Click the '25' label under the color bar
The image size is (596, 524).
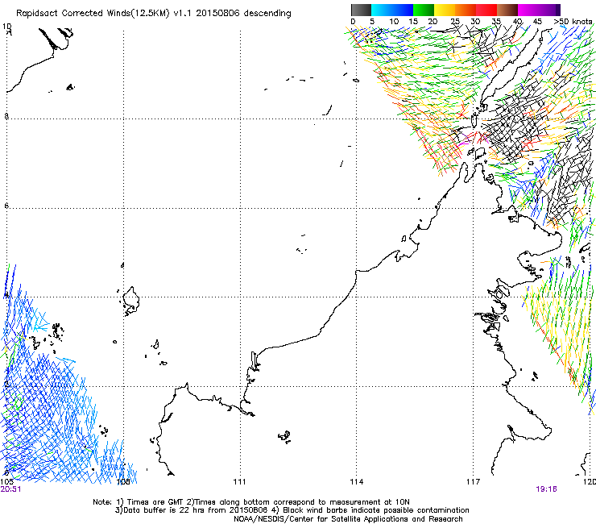coord(455,21)
